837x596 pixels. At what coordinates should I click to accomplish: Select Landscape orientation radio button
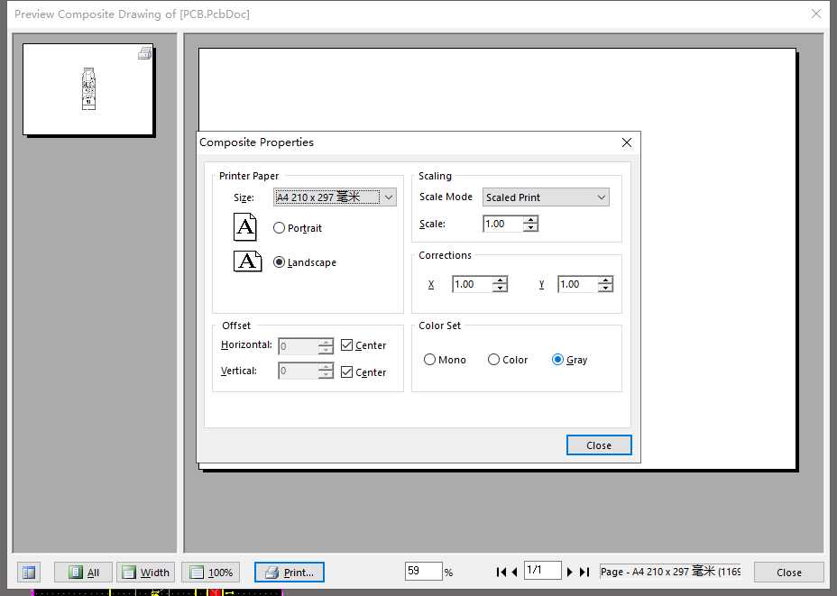click(279, 262)
